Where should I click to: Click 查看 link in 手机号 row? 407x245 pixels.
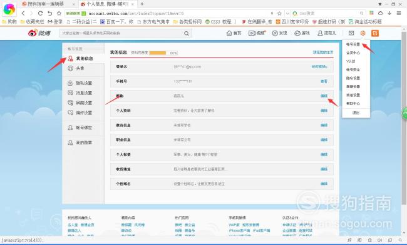(324, 81)
